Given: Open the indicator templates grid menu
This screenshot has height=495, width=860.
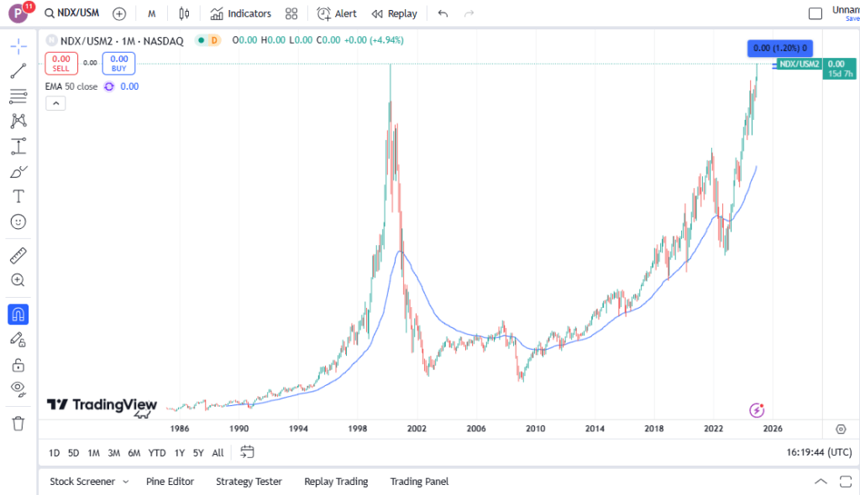Looking at the screenshot, I should point(291,13).
